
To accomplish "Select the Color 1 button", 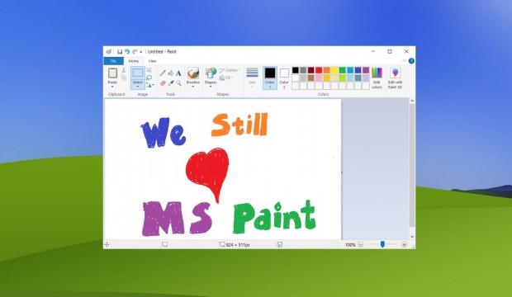I will pos(270,78).
